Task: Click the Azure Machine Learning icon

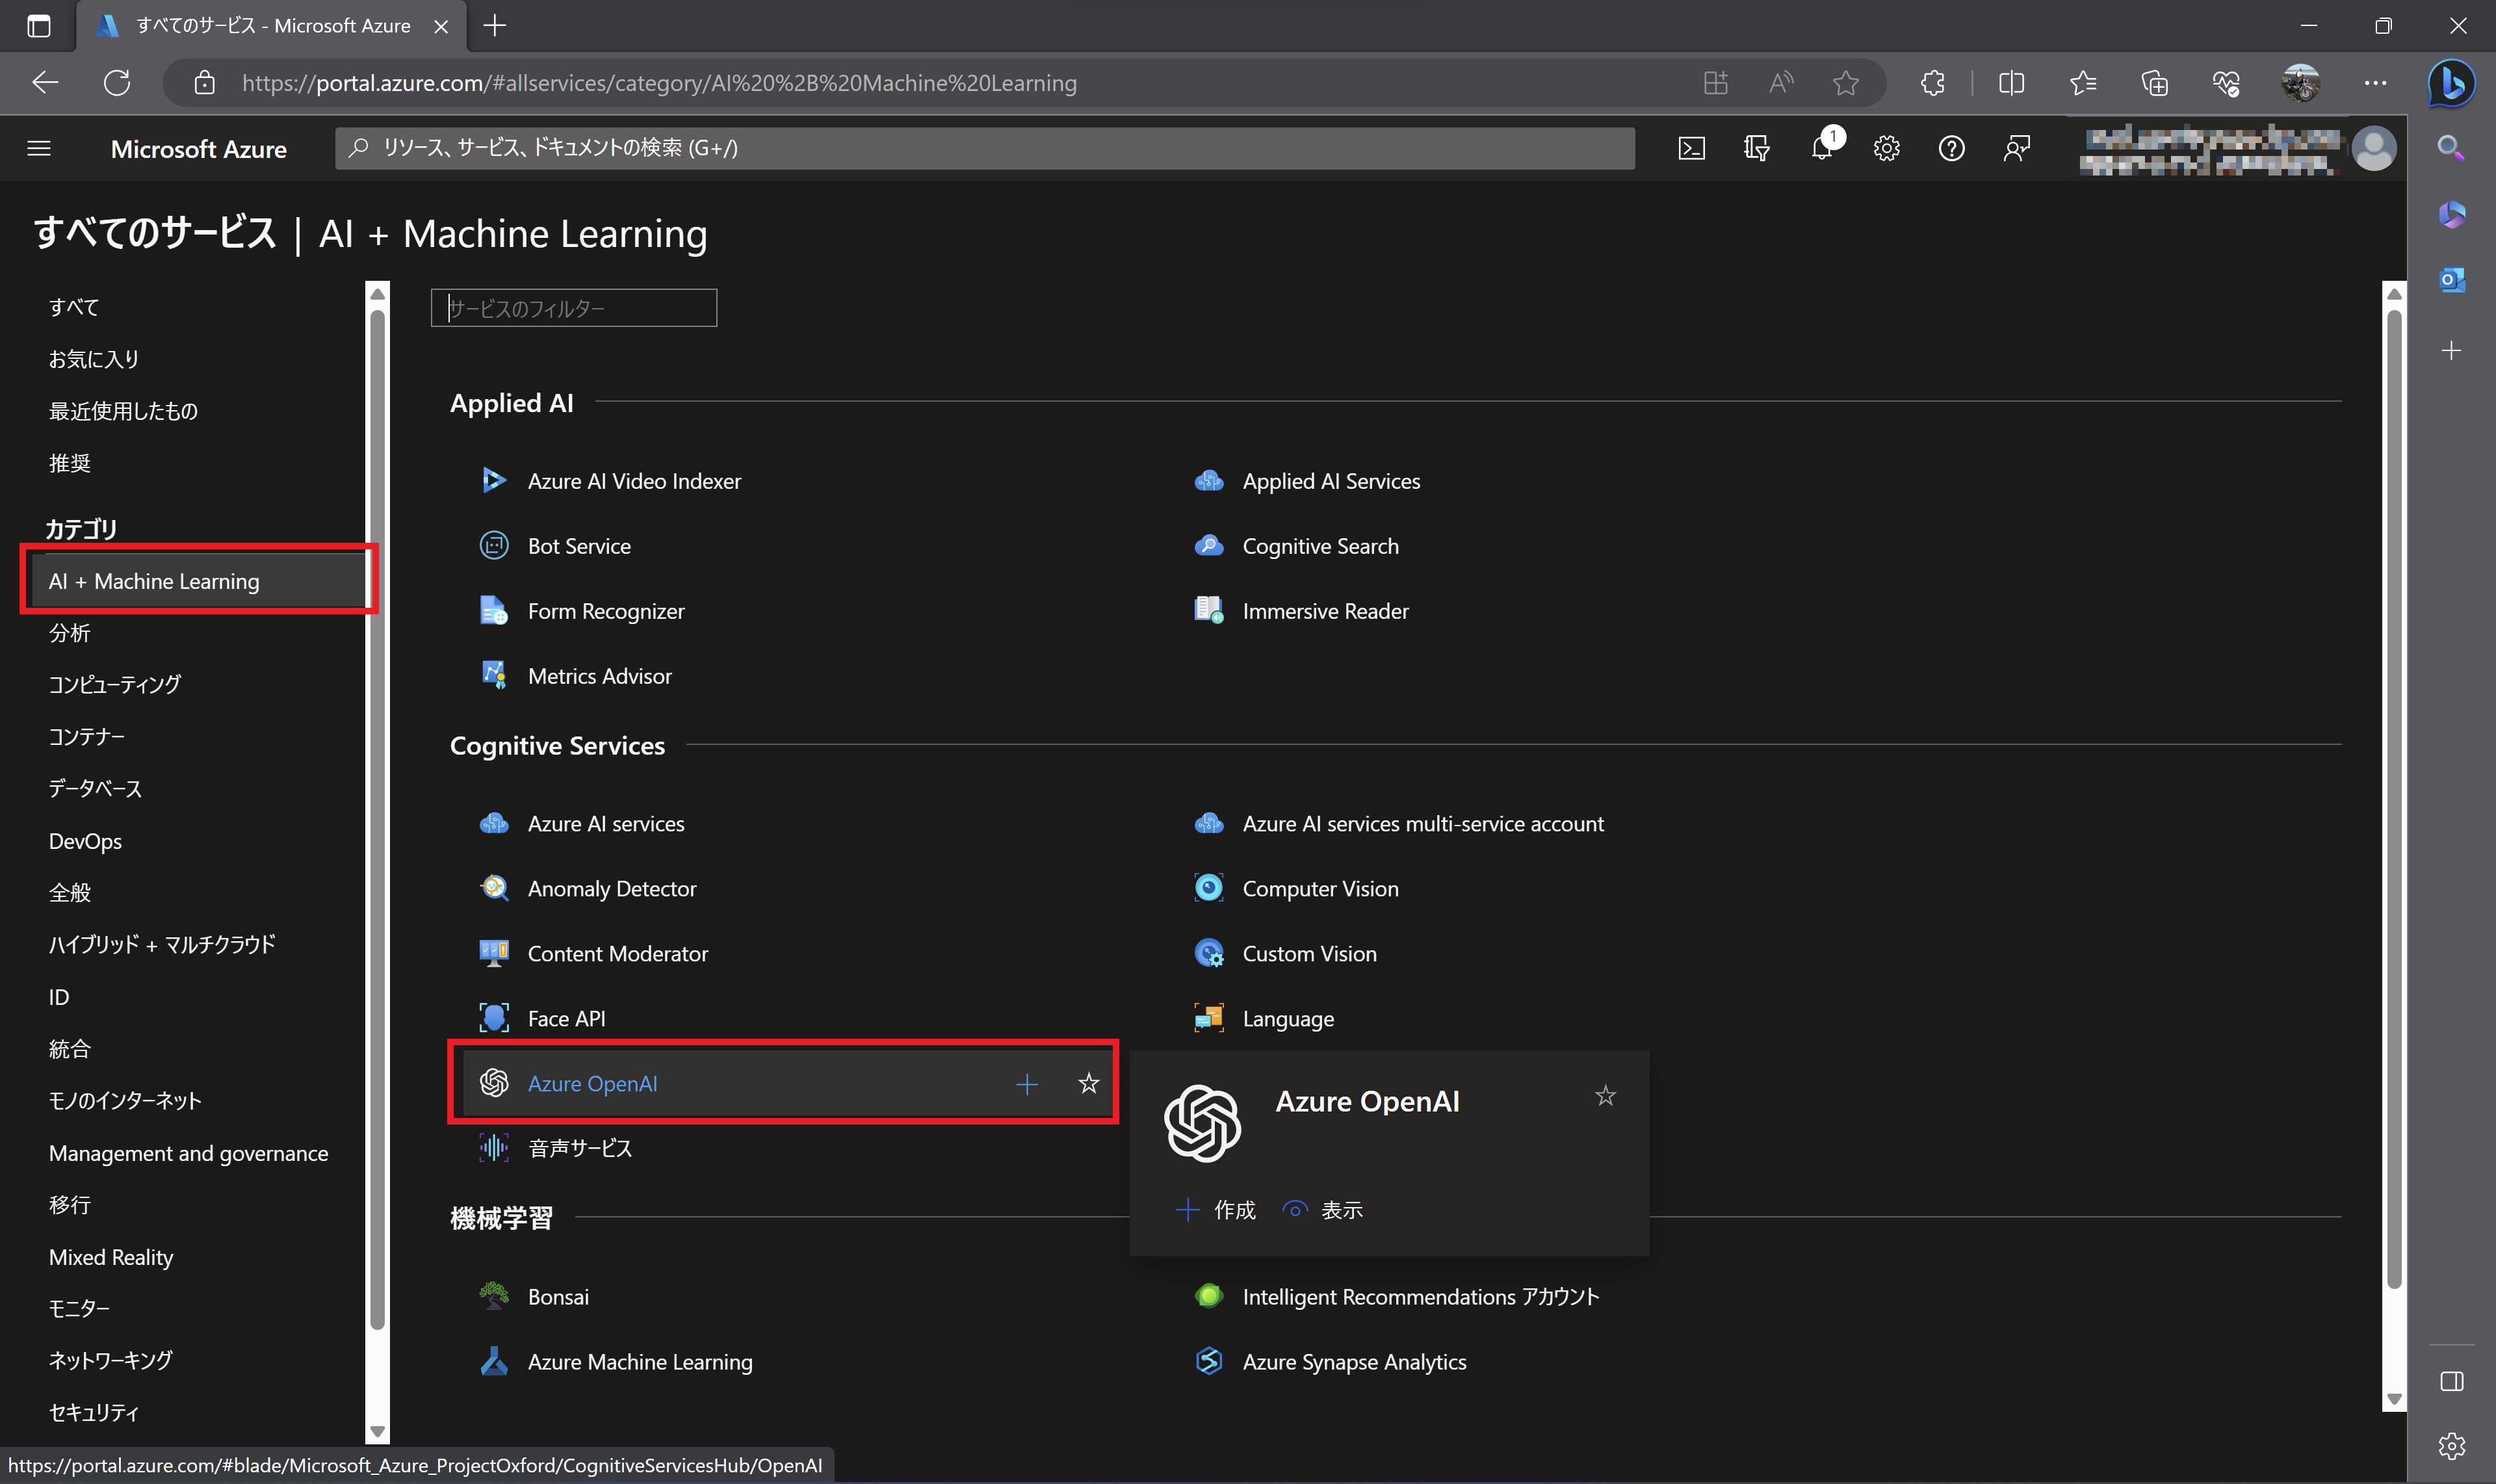Action: pyautogui.click(x=494, y=1361)
